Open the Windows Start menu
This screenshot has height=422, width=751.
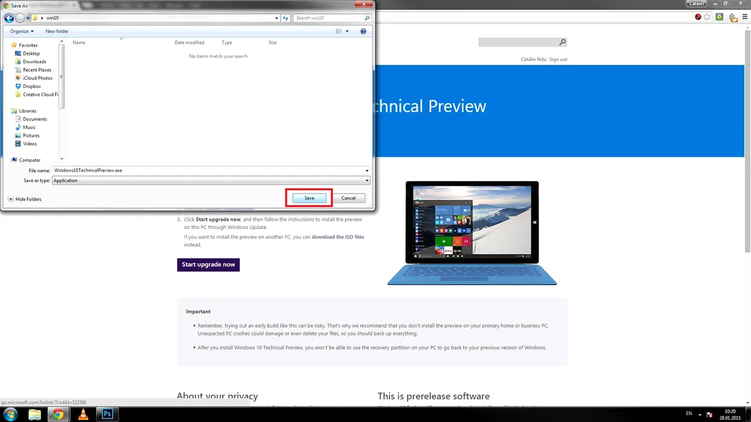10,414
